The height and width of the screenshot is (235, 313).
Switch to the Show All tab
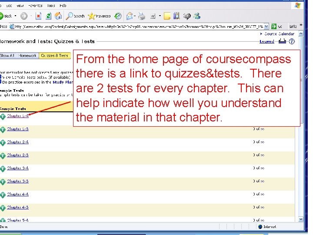(7, 56)
